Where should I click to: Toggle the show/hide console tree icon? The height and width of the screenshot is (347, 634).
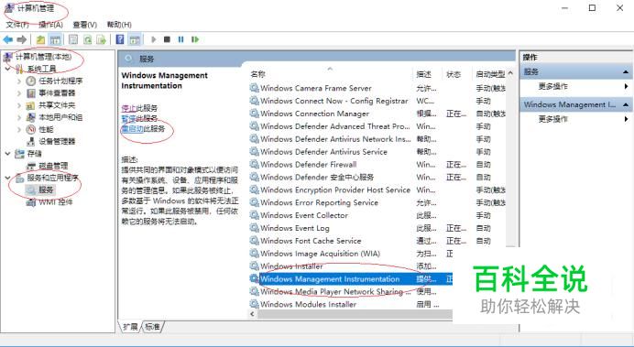[55, 39]
